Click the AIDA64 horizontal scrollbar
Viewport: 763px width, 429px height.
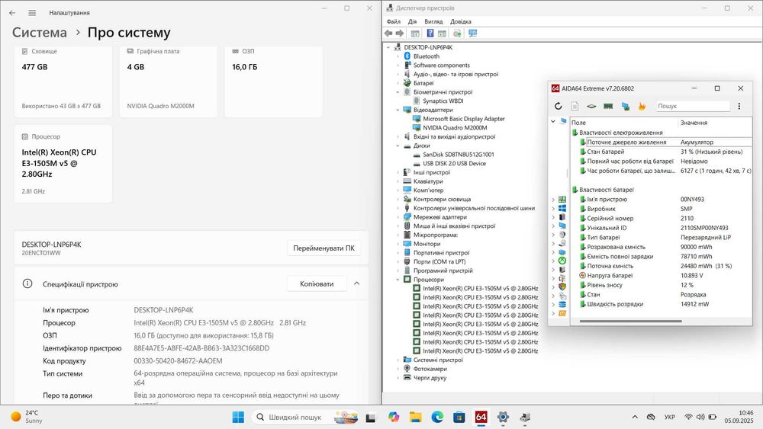(631, 321)
